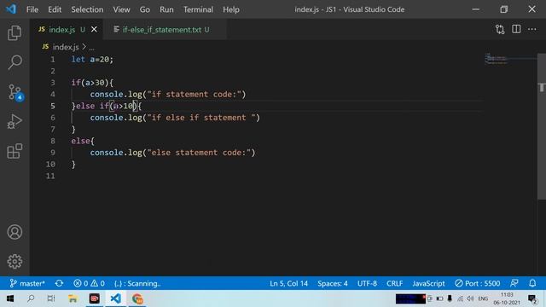
Task: Open the Explorer view in activity bar
Action: pyautogui.click(x=15, y=32)
